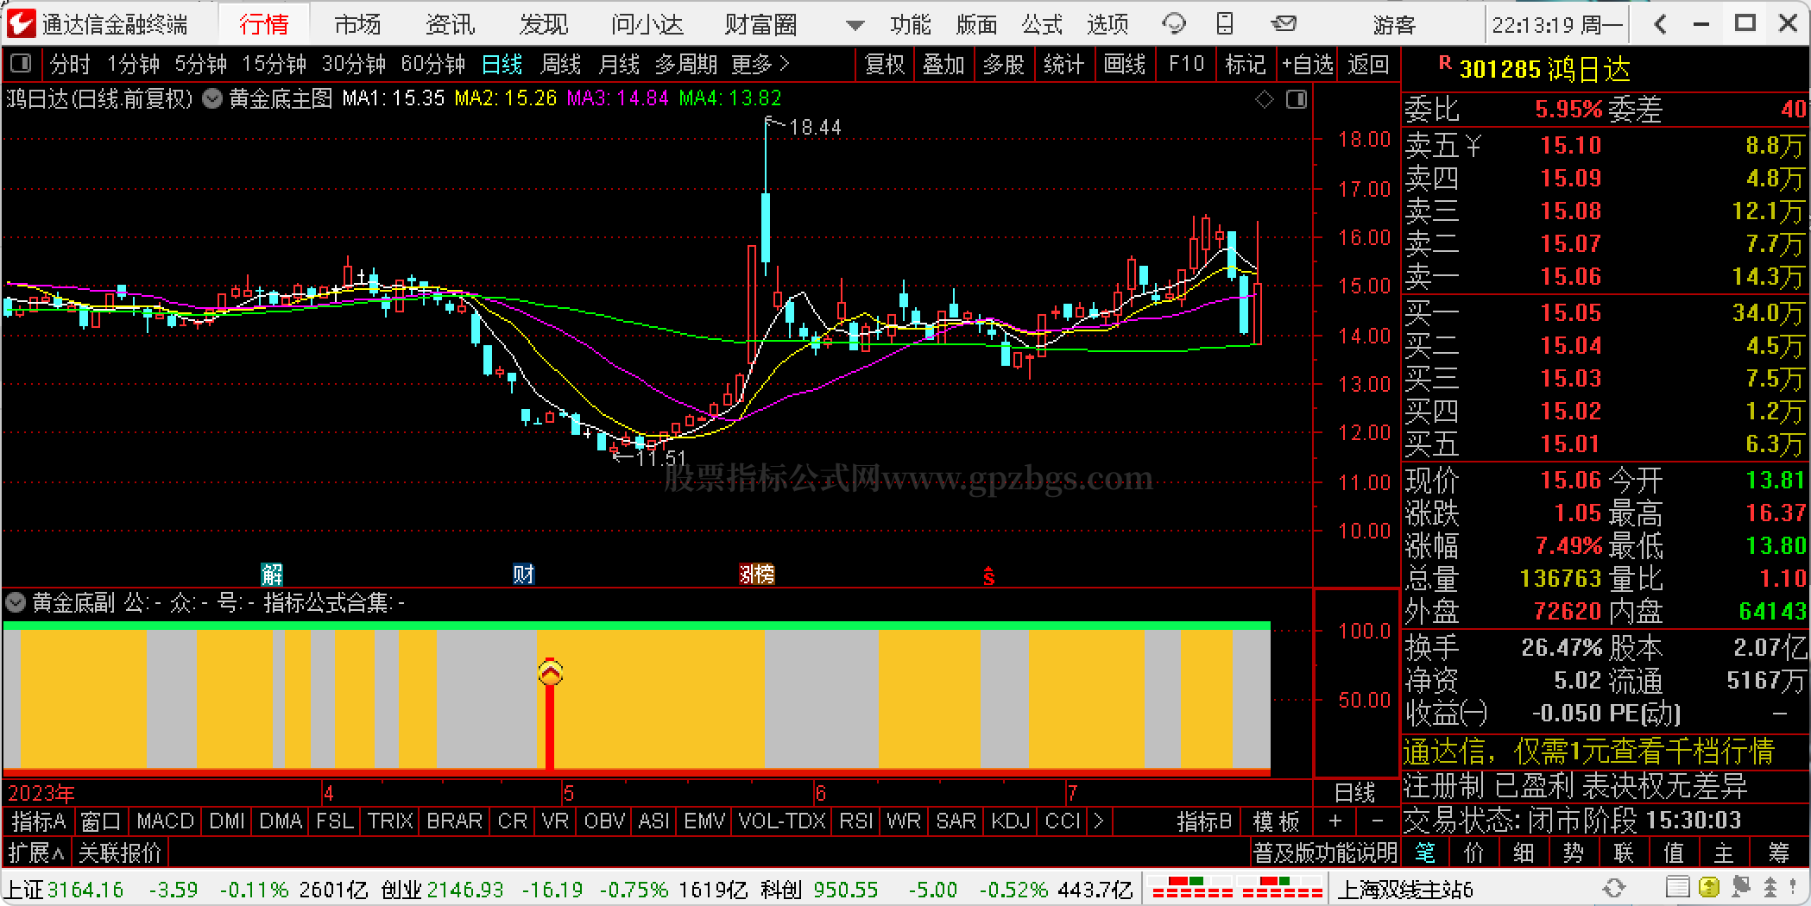Select 60分钟 period
Screen dimensions: 1811x906
(x=433, y=64)
